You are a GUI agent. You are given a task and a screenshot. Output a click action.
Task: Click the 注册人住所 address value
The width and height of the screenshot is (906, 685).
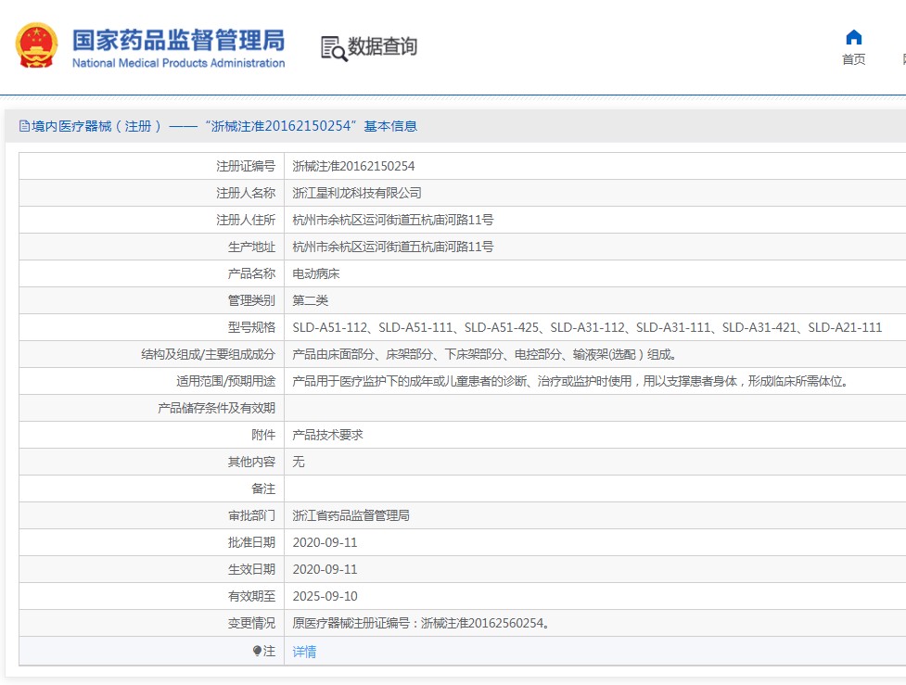tap(393, 220)
